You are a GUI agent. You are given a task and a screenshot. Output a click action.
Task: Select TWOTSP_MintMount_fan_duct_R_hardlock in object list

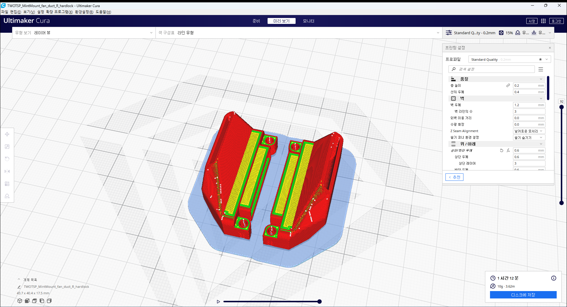pos(56,287)
